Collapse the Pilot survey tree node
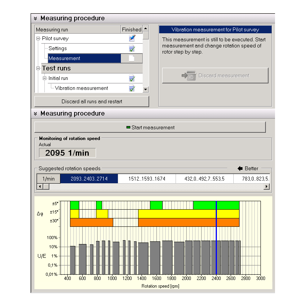Image resolution: width=306 pixels, height=306 pixels. (x=38, y=39)
